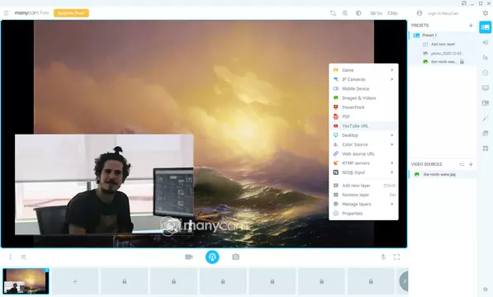The height and width of the screenshot is (297, 493).
Task: Click the zoom magnifier icon
Action: click(345, 13)
